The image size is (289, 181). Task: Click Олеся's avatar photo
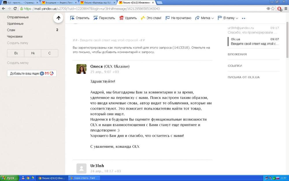pyautogui.click(x=81, y=69)
